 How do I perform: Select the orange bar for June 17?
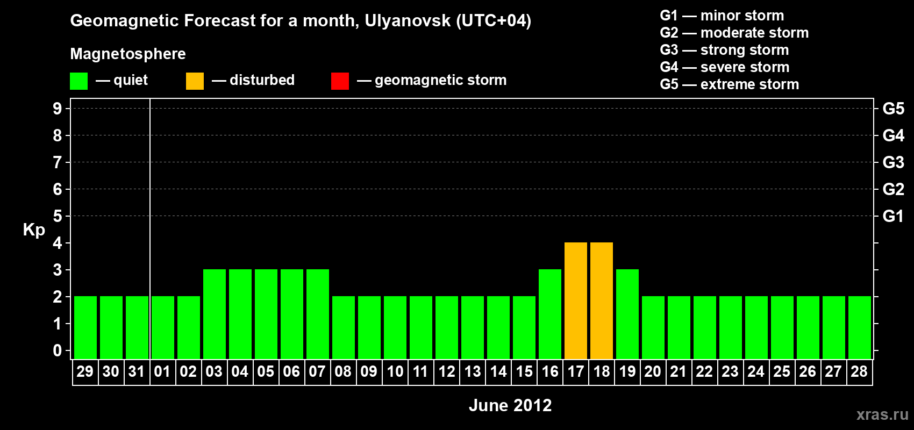pos(576,300)
